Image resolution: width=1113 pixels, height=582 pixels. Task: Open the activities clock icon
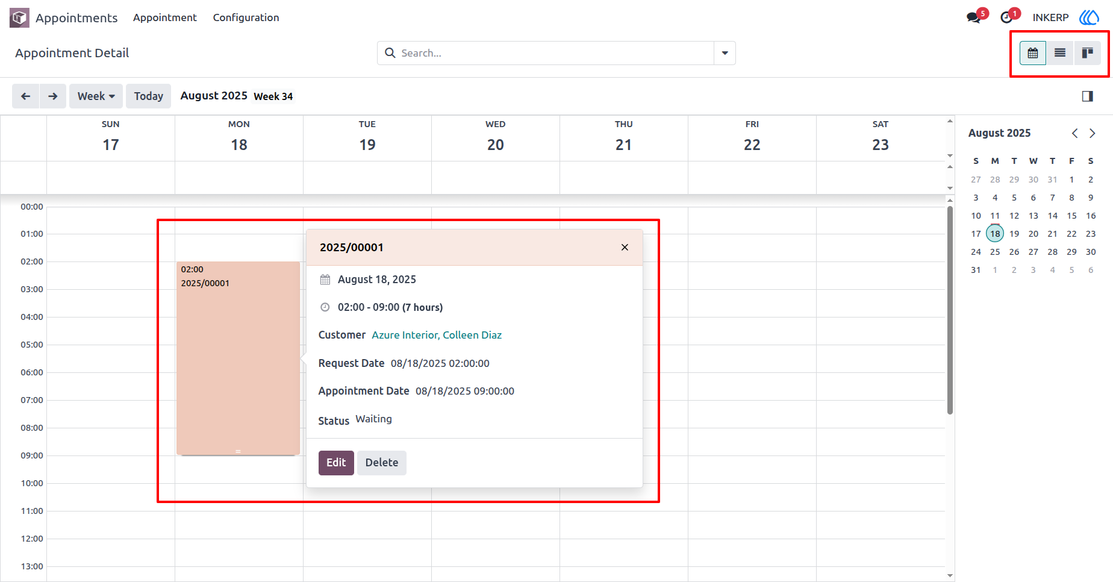pos(1006,17)
